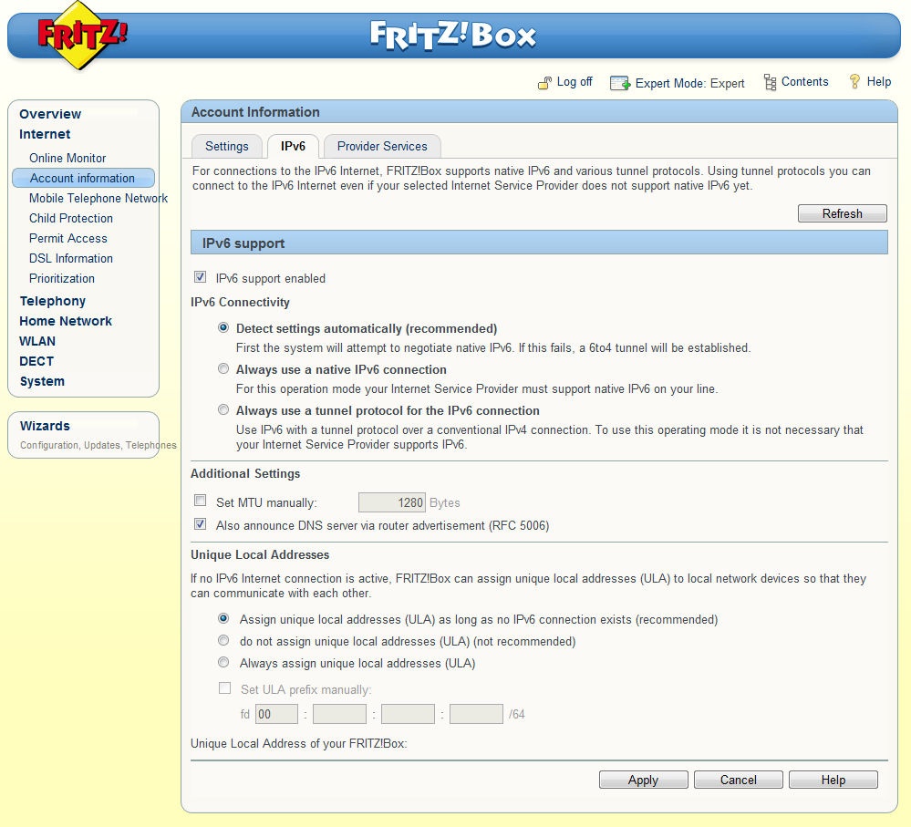Open the Home Network menu
Screen dimensions: 911x827
click(66, 321)
